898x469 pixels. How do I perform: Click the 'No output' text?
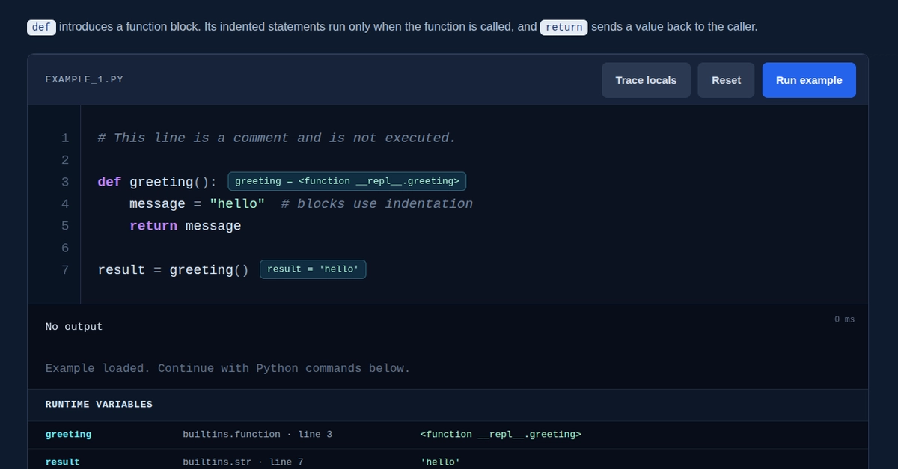(x=74, y=327)
